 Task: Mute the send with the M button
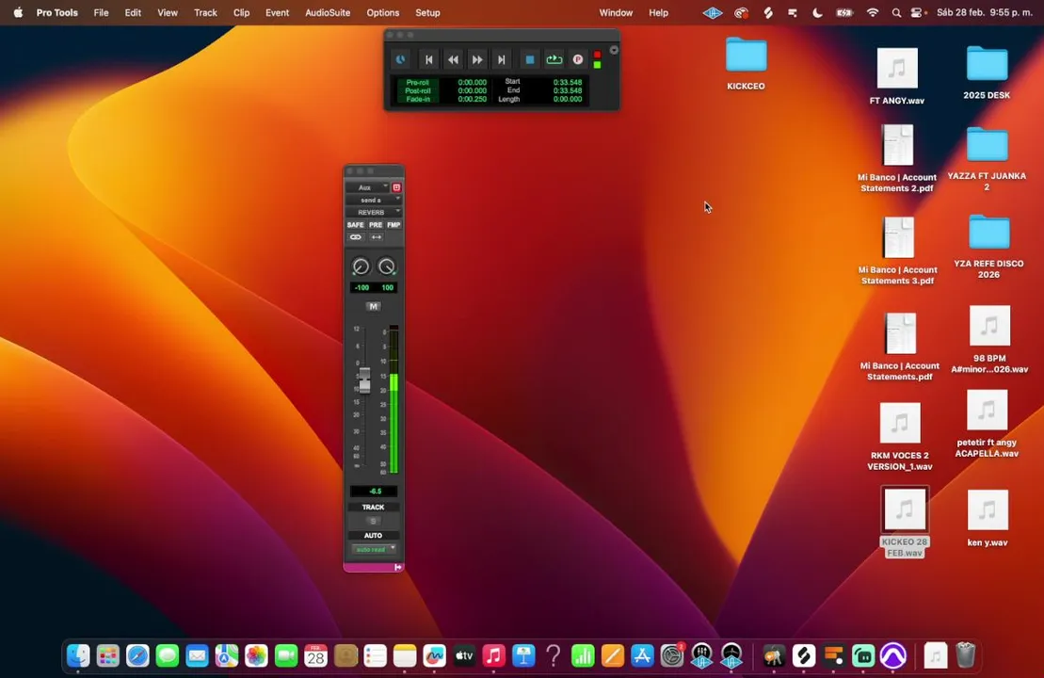point(373,306)
